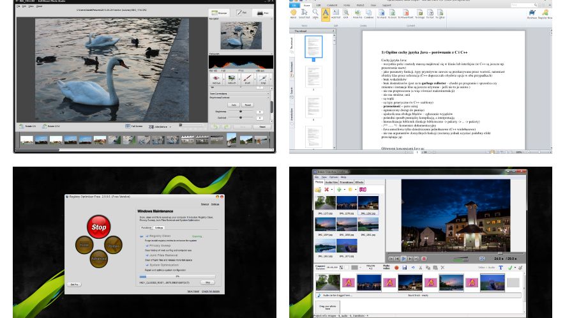The image size is (565, 318).
Task: Choose the Brush tool in Photo Studio
Action: click(247, 79)
